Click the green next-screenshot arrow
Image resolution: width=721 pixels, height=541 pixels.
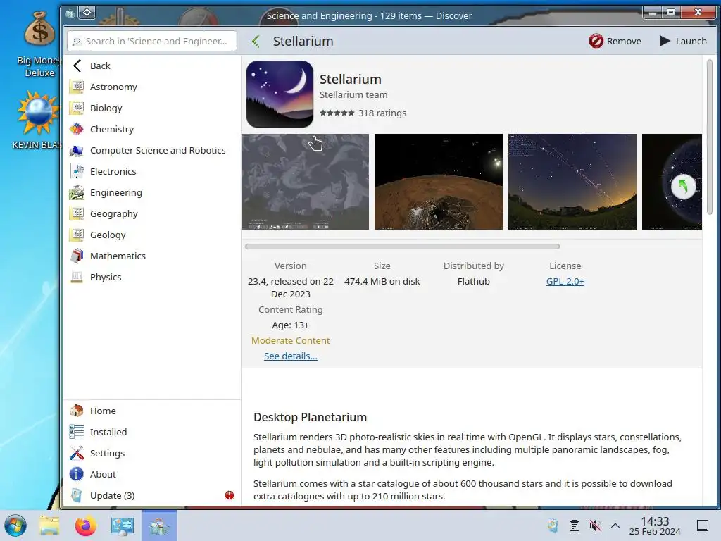683,187
